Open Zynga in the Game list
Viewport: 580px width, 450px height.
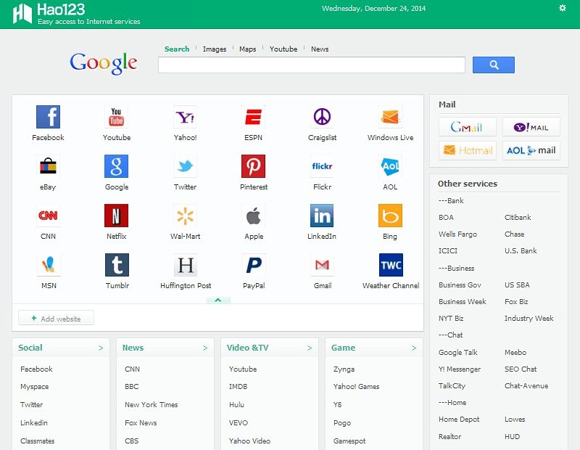[x=344, y=369]
